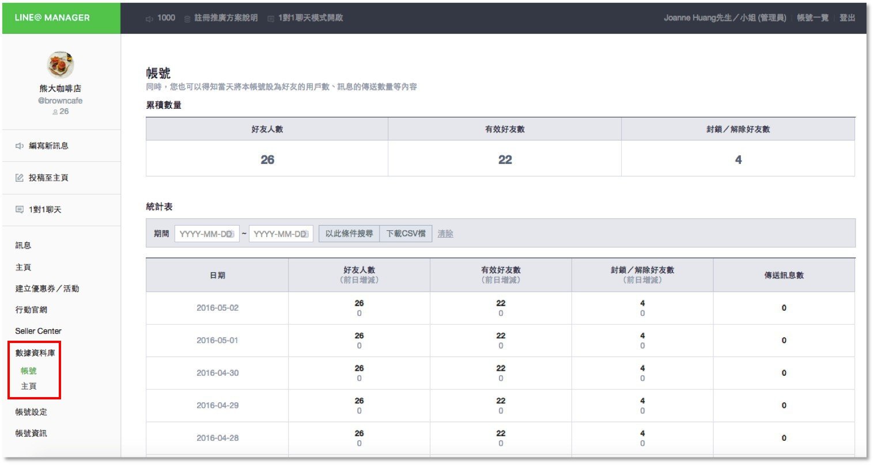Click the chat bubble icon beside 1對1聊天

pyautogui.click(x=19, y=210)
